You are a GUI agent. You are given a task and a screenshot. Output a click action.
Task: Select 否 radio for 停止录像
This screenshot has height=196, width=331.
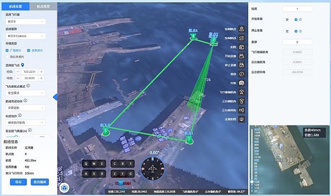296,31
